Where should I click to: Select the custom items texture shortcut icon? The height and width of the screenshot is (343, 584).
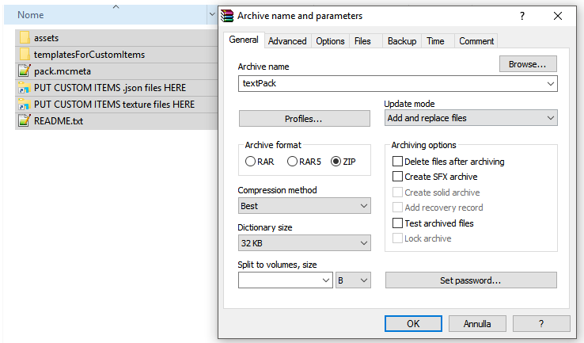point(24,105)
